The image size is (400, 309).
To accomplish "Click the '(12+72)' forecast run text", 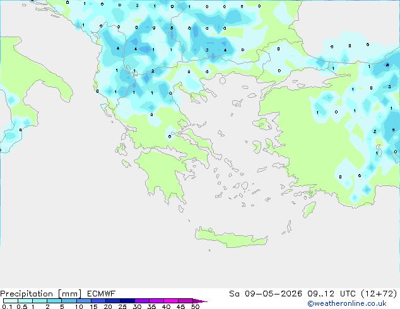I will (379, 294).
